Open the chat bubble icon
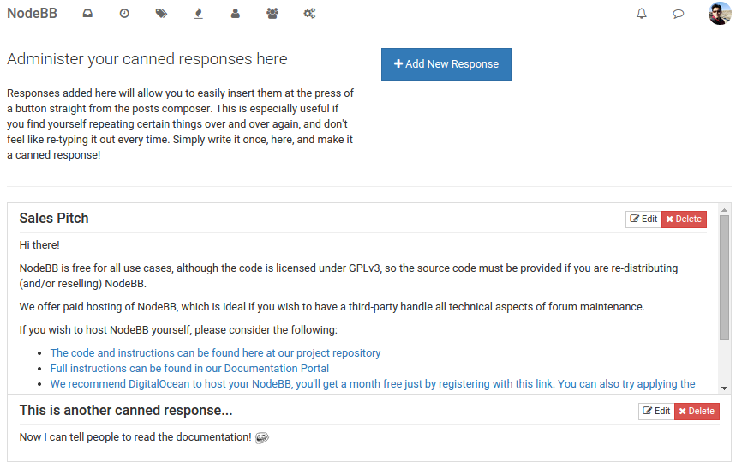The width and height of the screenshot is (742, 475). pyautogui.click(x=679, y=14)
